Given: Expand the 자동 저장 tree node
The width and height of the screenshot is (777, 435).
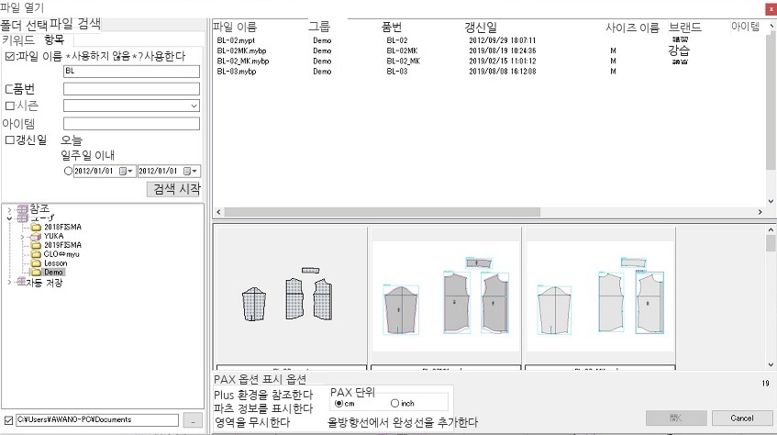Looking at the screenshot, I should pyautogui.click(x=9, y=283).
